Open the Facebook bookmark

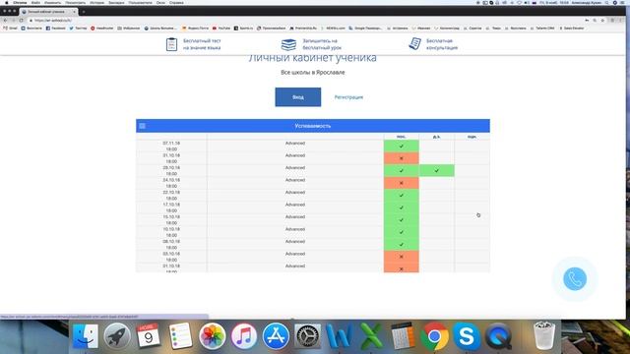[55, 29]
